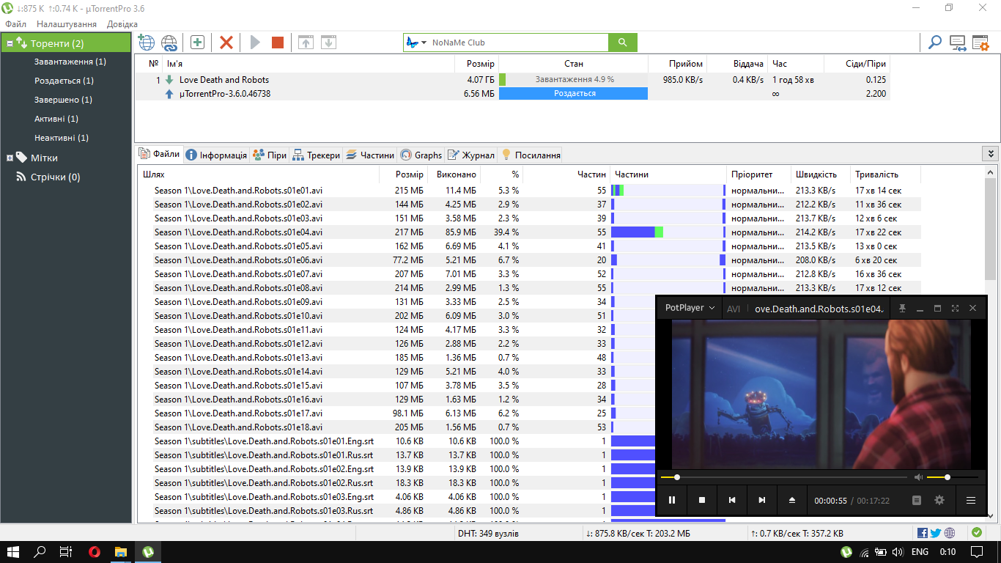Open the Налаштування menu
The height and width of the screenshot is (563, 1001).
(67, 24)
